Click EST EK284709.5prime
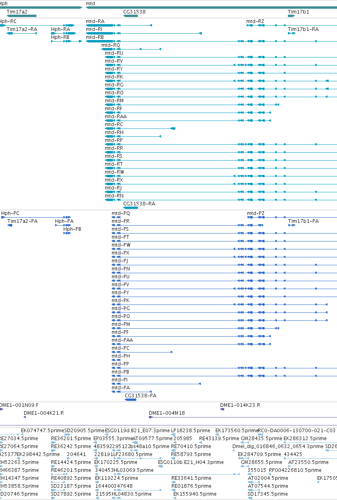The width and height of the screenshot is (337, 500). click(x=259, y=454)
